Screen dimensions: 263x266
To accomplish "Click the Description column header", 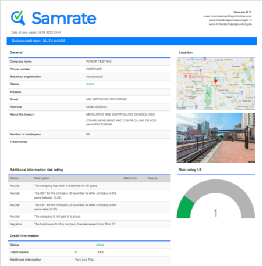I will tap(41, 178).
